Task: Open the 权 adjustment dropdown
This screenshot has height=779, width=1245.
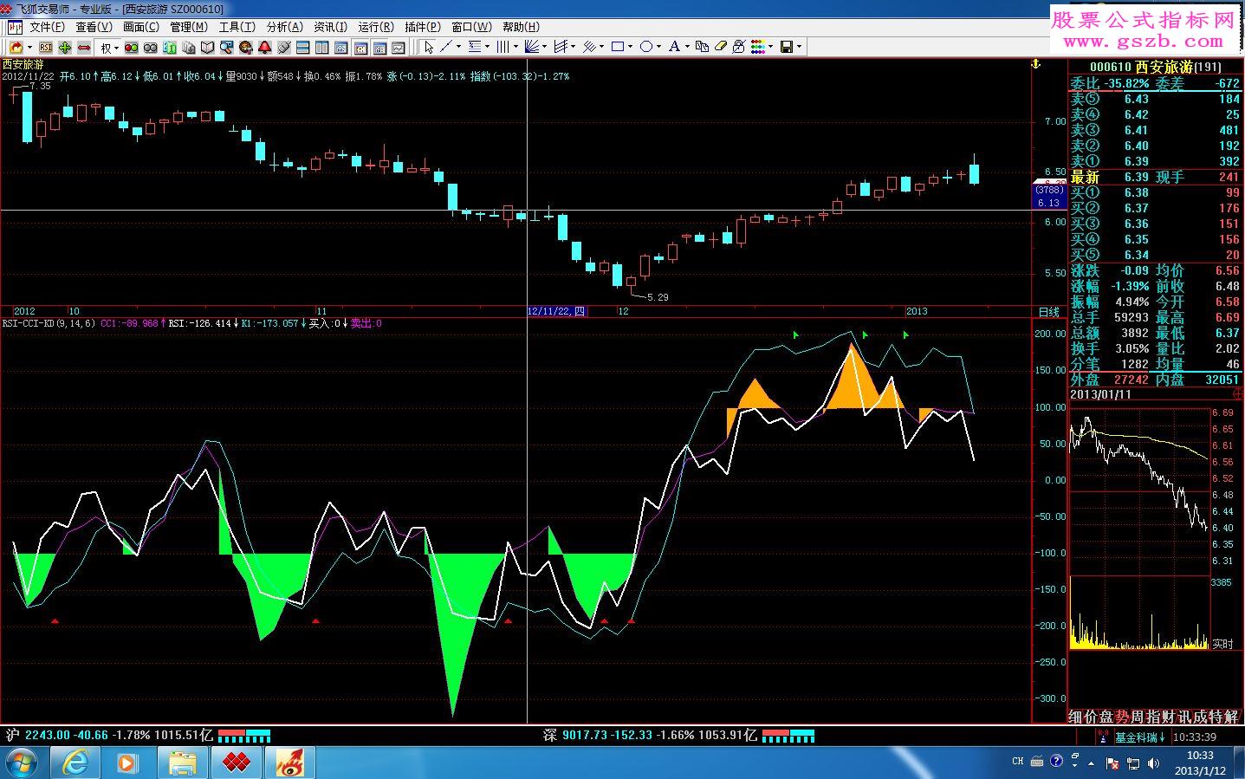Action: pos(110,47)
